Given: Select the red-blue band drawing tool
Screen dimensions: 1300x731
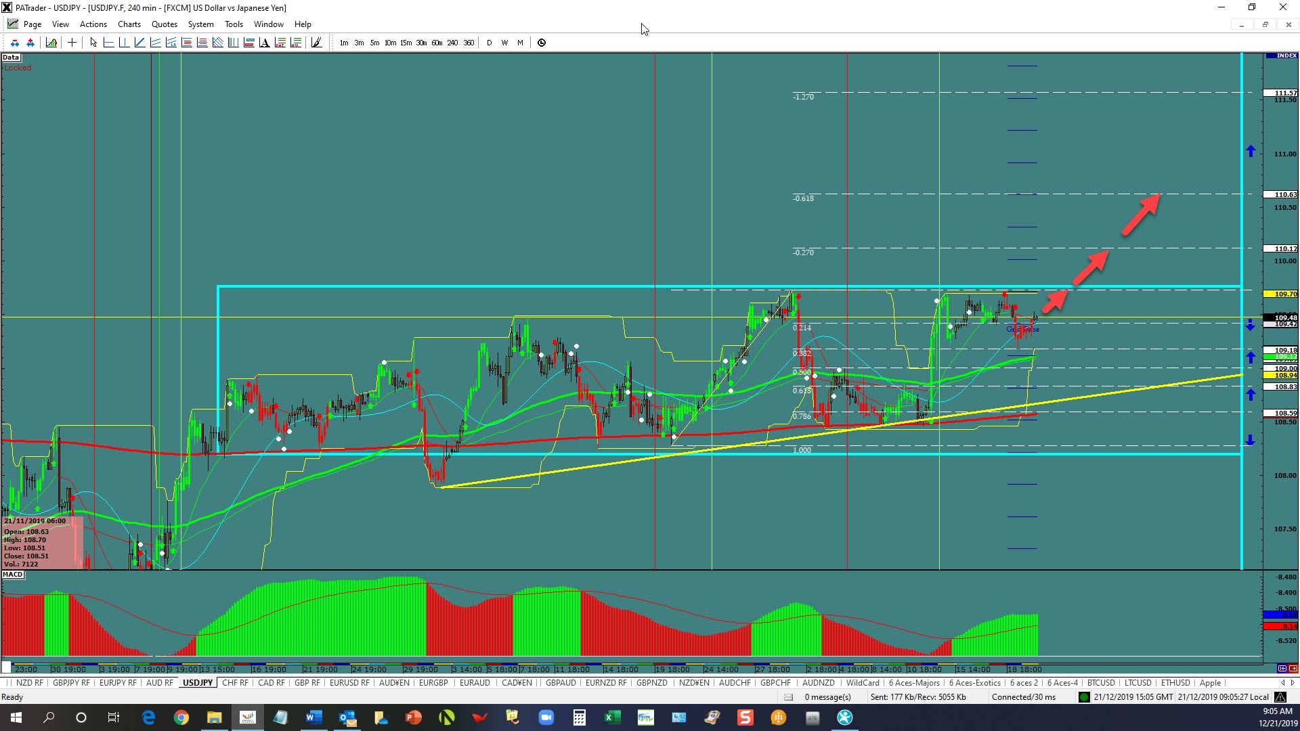Looking at the screenshot, I should (248, 43).
